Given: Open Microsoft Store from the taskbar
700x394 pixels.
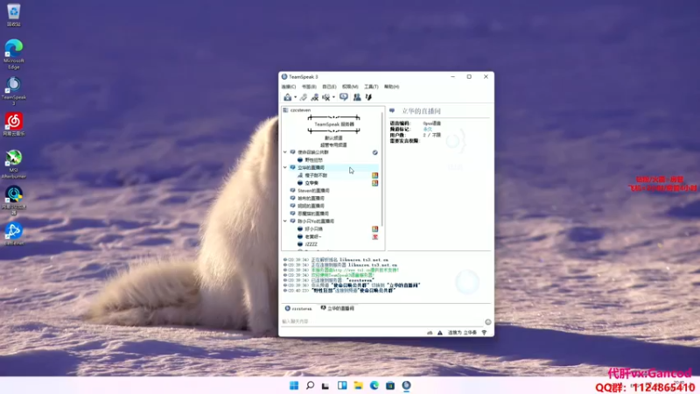Looking at the screenshot, I should 390,385.
